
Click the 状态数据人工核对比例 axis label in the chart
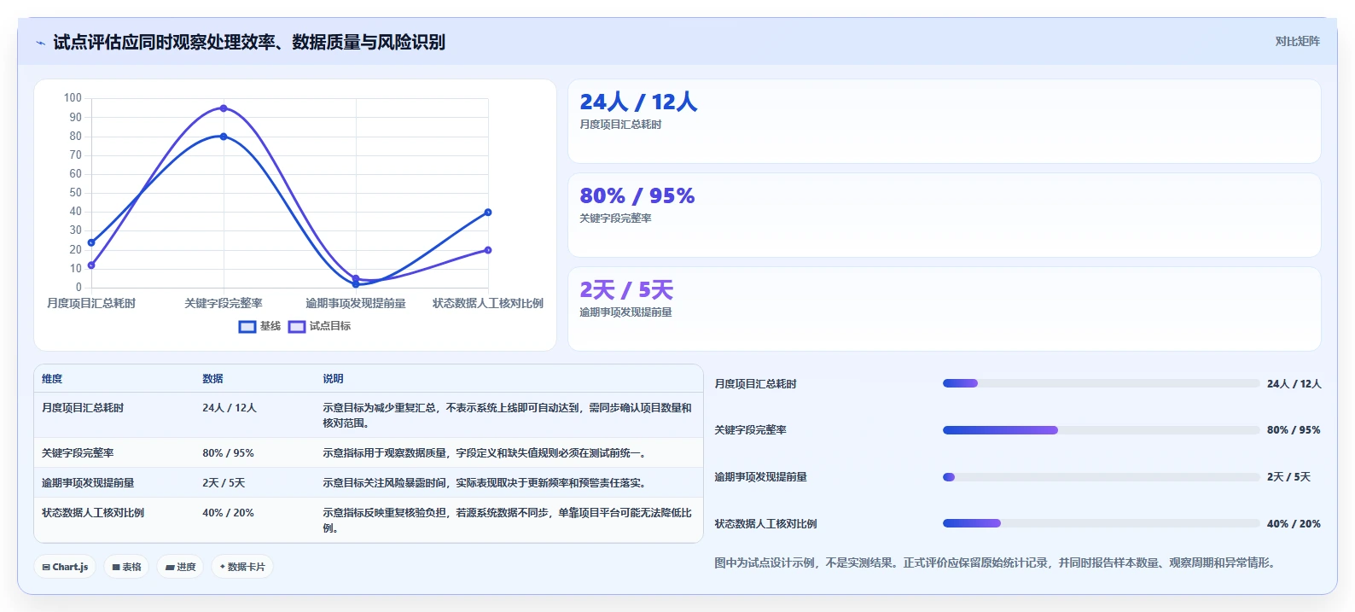click(x=488, y=304)
